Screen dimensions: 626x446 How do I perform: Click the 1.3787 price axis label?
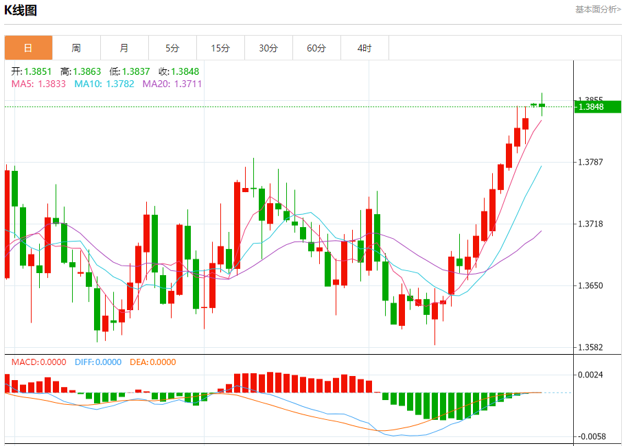coord(590,162)
